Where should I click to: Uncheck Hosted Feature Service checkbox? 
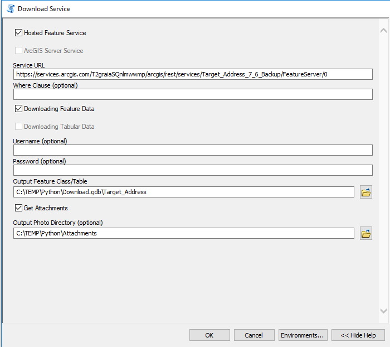pos(19,33)
